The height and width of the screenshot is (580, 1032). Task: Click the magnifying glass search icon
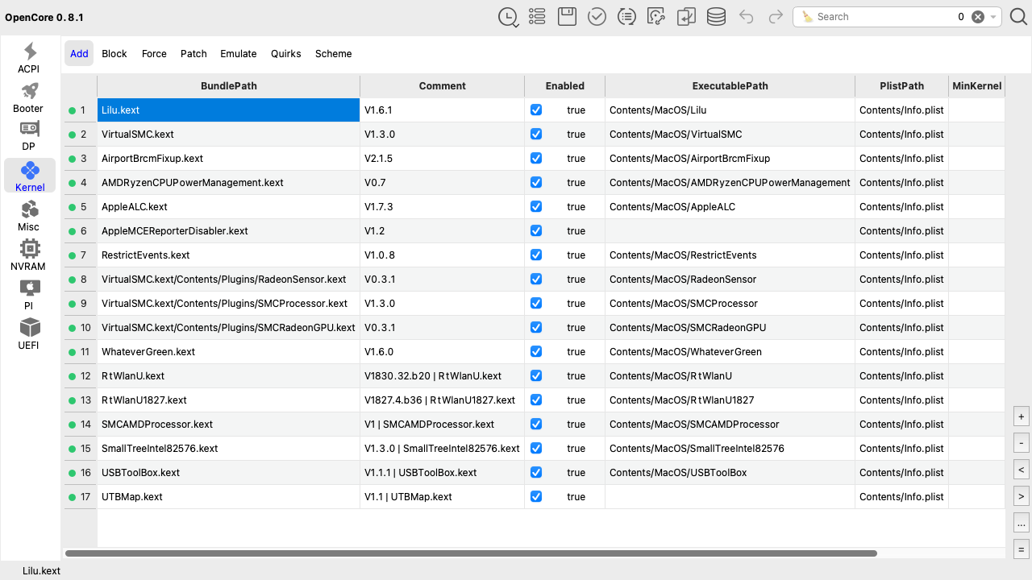[1018, 17]
